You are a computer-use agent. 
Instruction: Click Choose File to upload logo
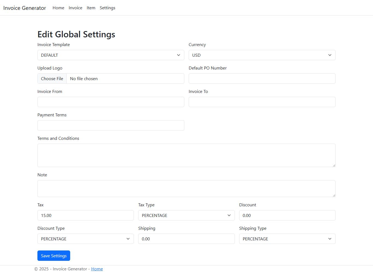tap(52, 78)
